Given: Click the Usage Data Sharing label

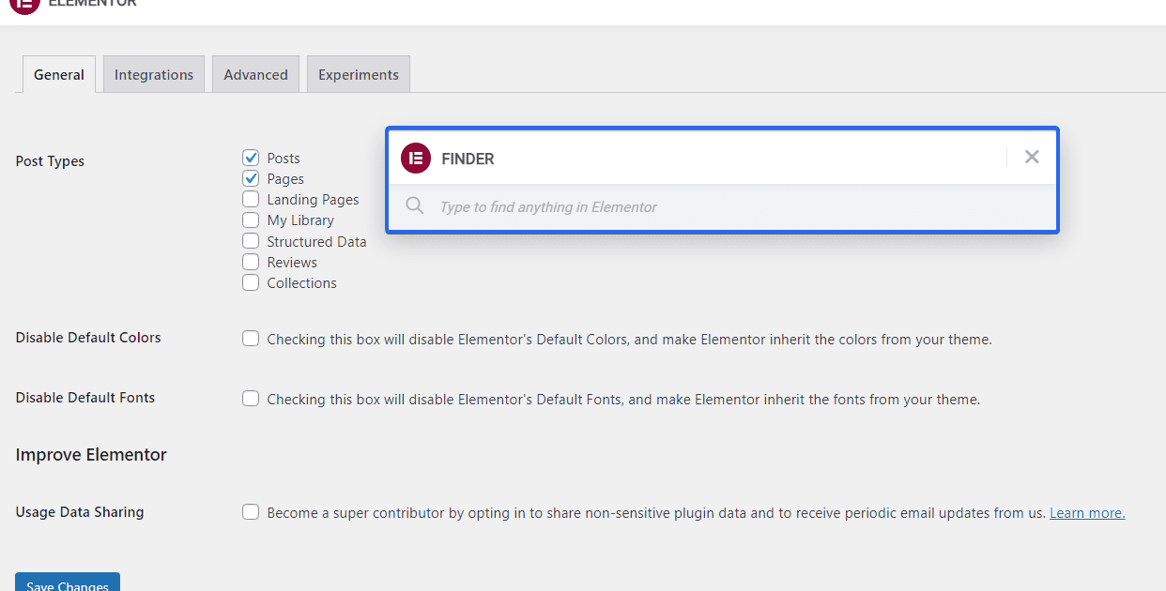Looking at the screenshot, I should pos(80,512).
